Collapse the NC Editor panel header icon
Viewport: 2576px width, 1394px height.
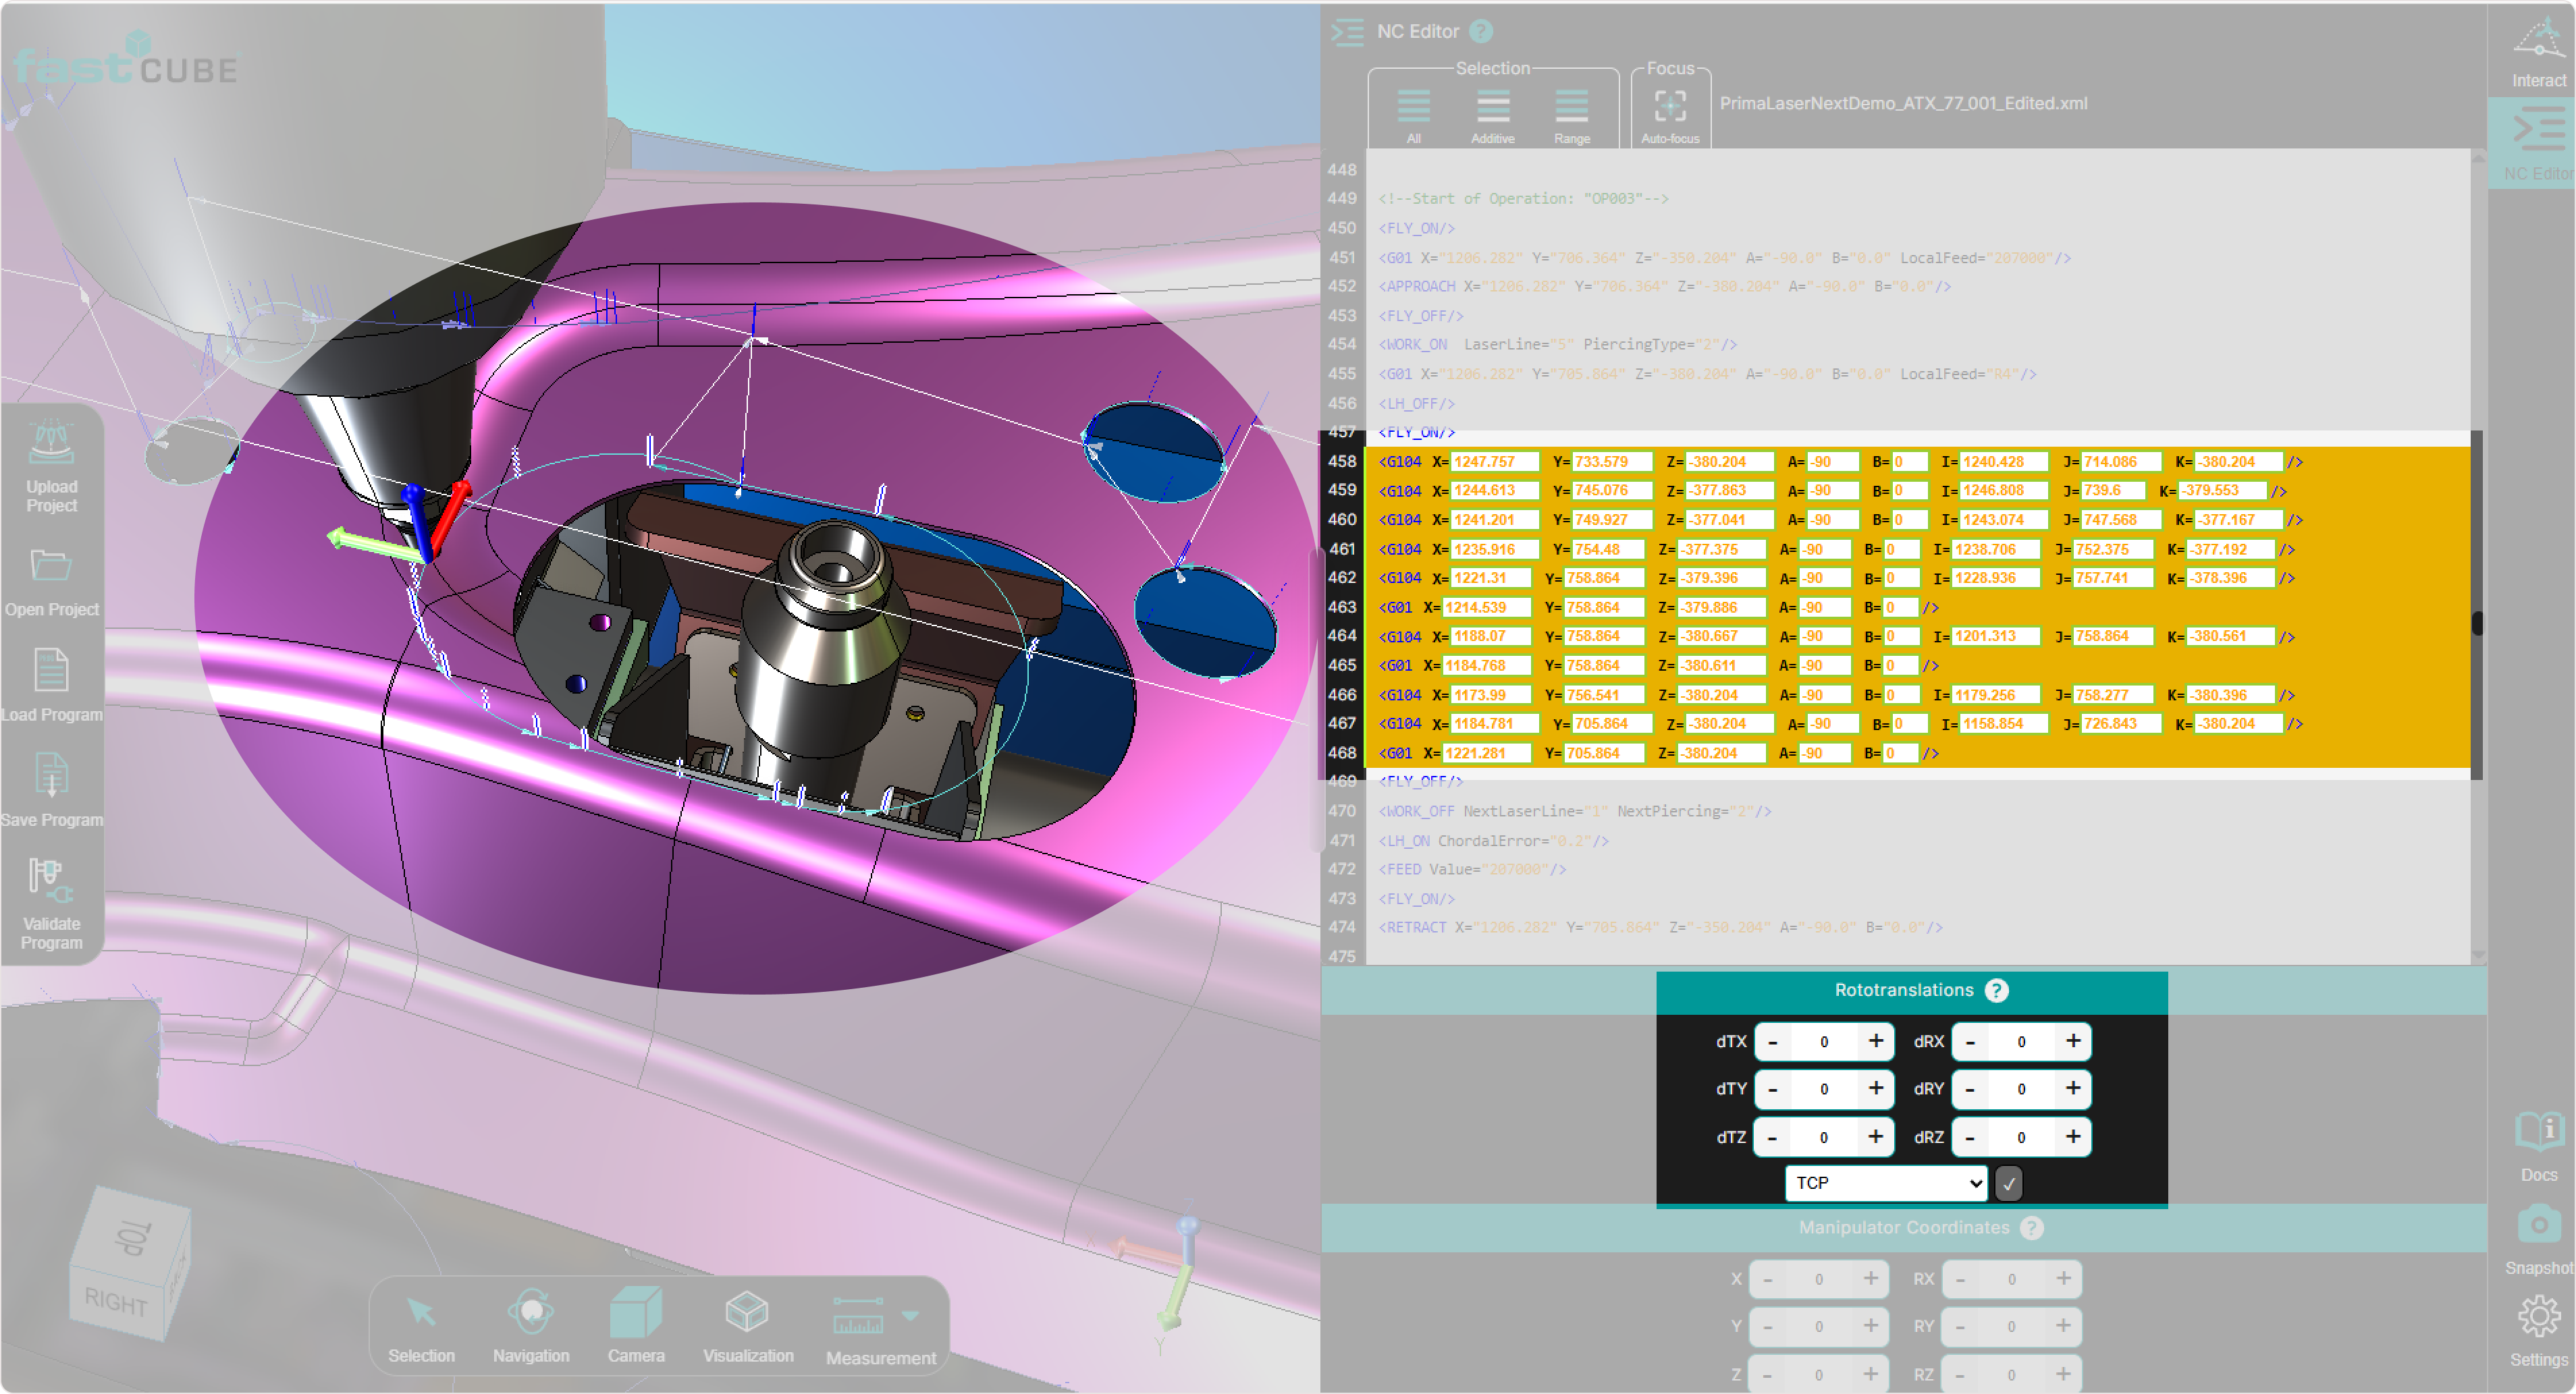click(1347, 32)
